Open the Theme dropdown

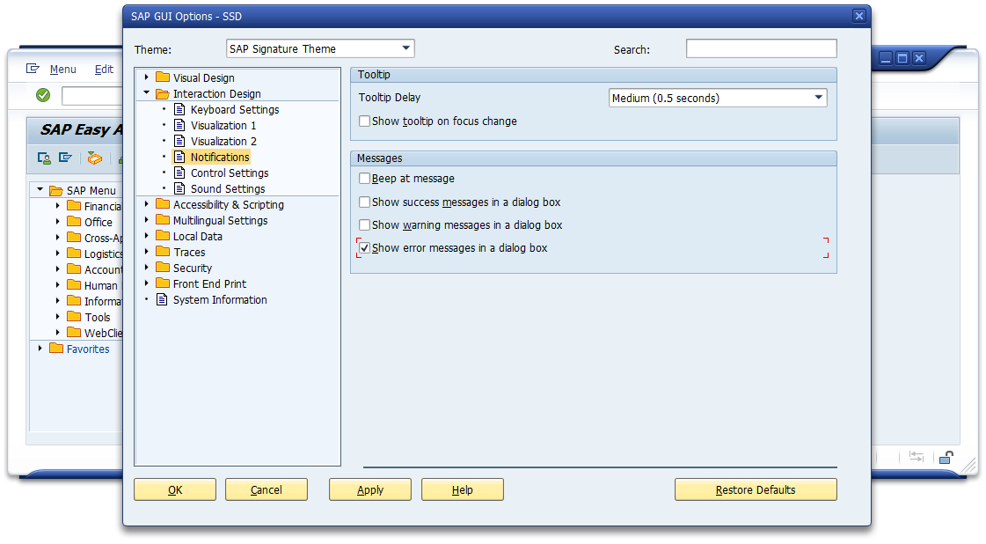[x=405, y=48]
